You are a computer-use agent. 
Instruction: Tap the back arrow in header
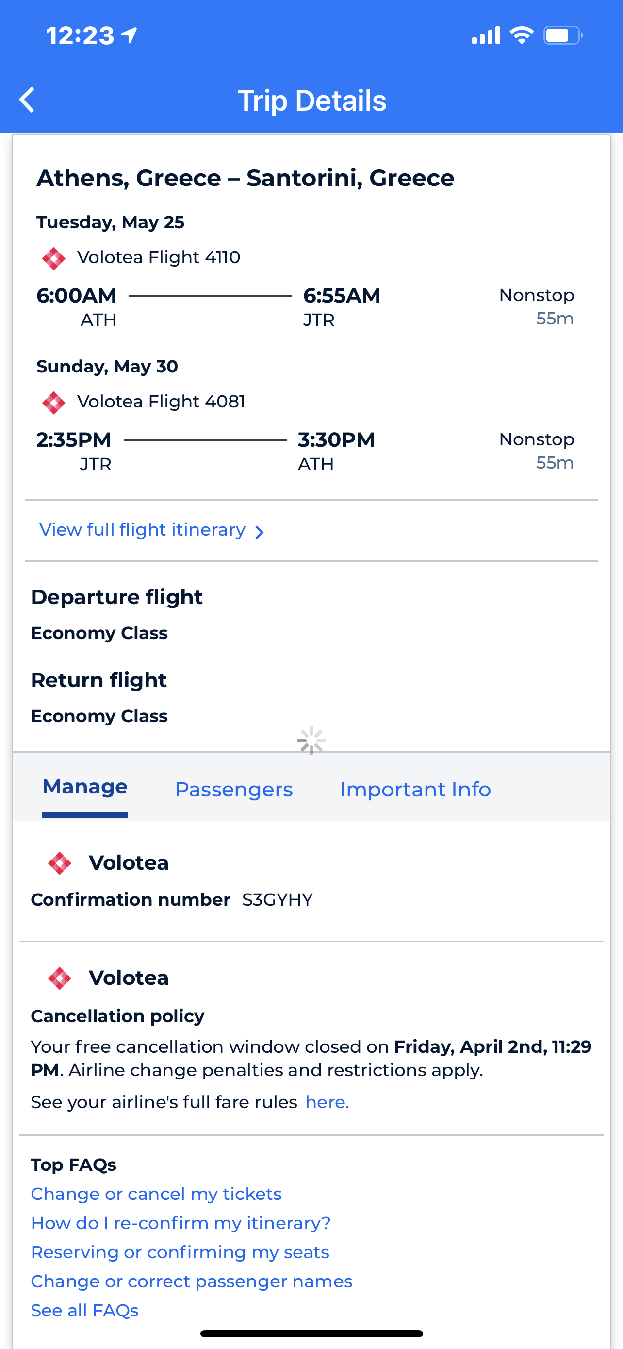[27, 100]
